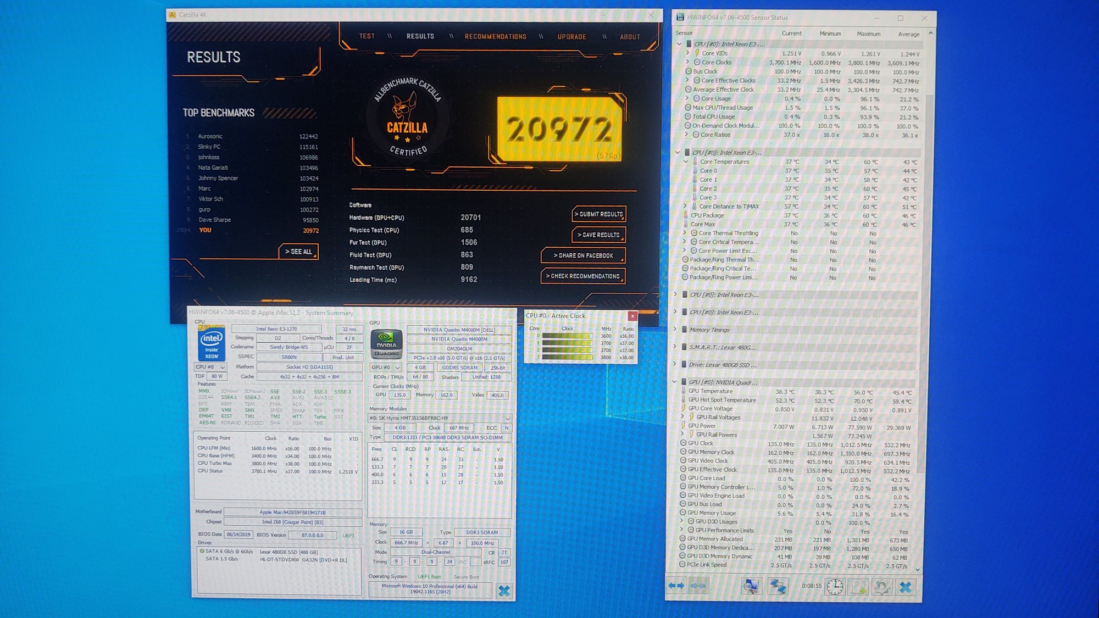
Task: Click the blue X in System Summary
Action: [x=504, y=591]
